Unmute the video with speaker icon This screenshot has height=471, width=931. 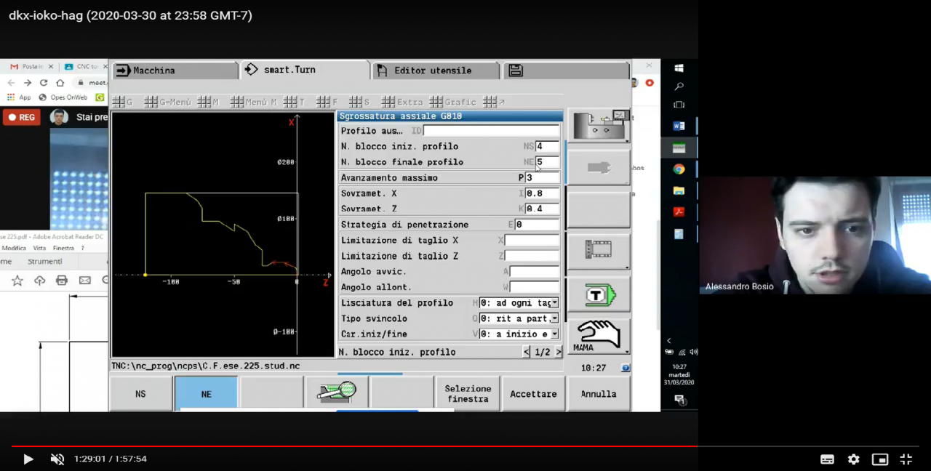(57, 459)
